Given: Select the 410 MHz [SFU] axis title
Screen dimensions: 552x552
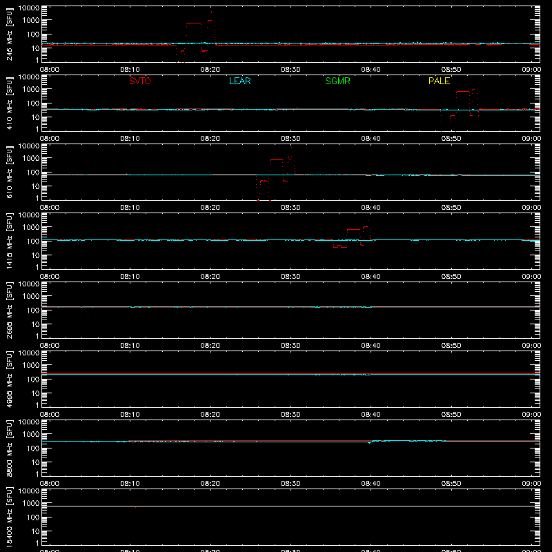Looking at the screenshot, I should tap(9, 103).
